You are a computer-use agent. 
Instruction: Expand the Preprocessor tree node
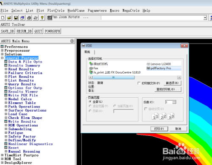point(2,50)
